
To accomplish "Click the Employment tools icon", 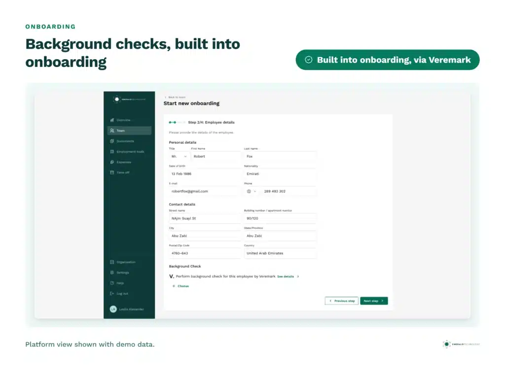I will (x=112, y=152).
